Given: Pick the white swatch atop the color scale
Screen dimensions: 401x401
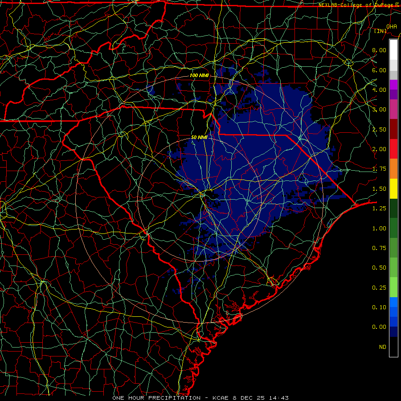Looking at the screenshot, I should (393, 49).
